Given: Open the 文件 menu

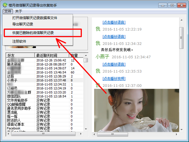Looking at the screenshot, I should [x=8, y=11].
